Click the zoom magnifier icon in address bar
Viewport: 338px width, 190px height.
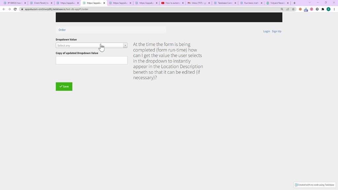[282, 9]
